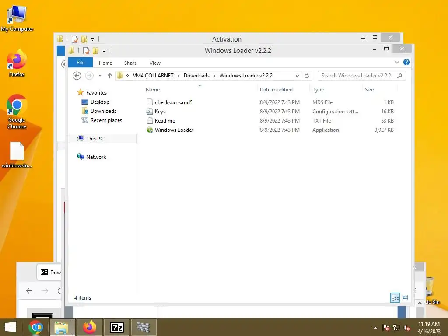Open Downloads from Favorites
Image resolution: width=448 pixels, height=336 pixels.
[103, 111]
